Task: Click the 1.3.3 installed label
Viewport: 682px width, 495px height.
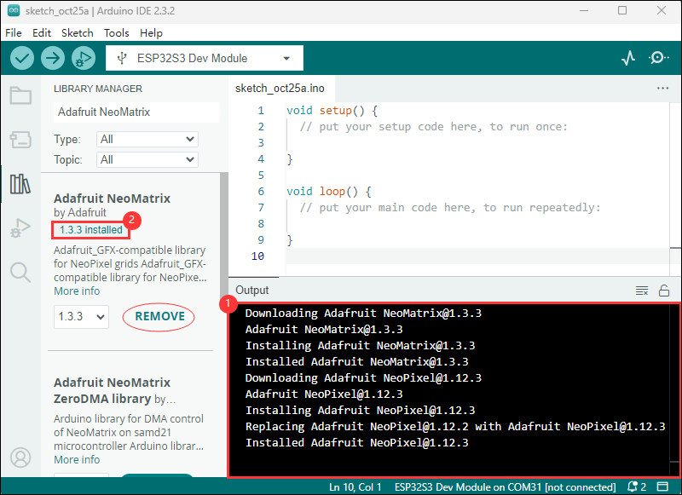Action: [x=91, y=230]
